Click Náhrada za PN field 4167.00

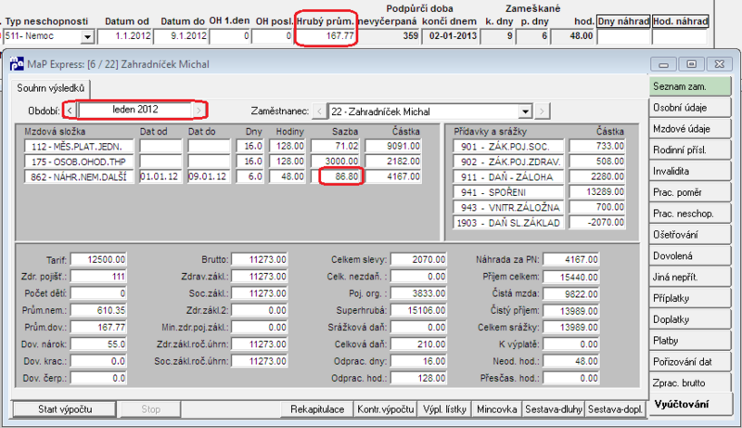pos(571,260)
